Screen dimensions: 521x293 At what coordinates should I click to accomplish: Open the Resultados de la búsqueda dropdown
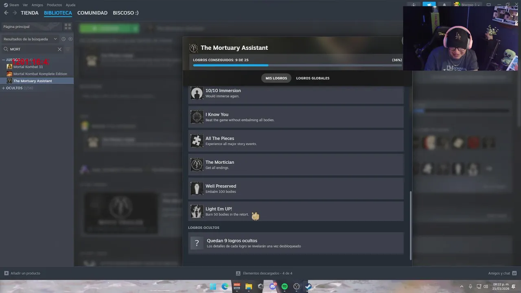coord(31,39)
